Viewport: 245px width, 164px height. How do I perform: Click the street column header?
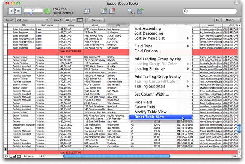click(x=95, y=25)
